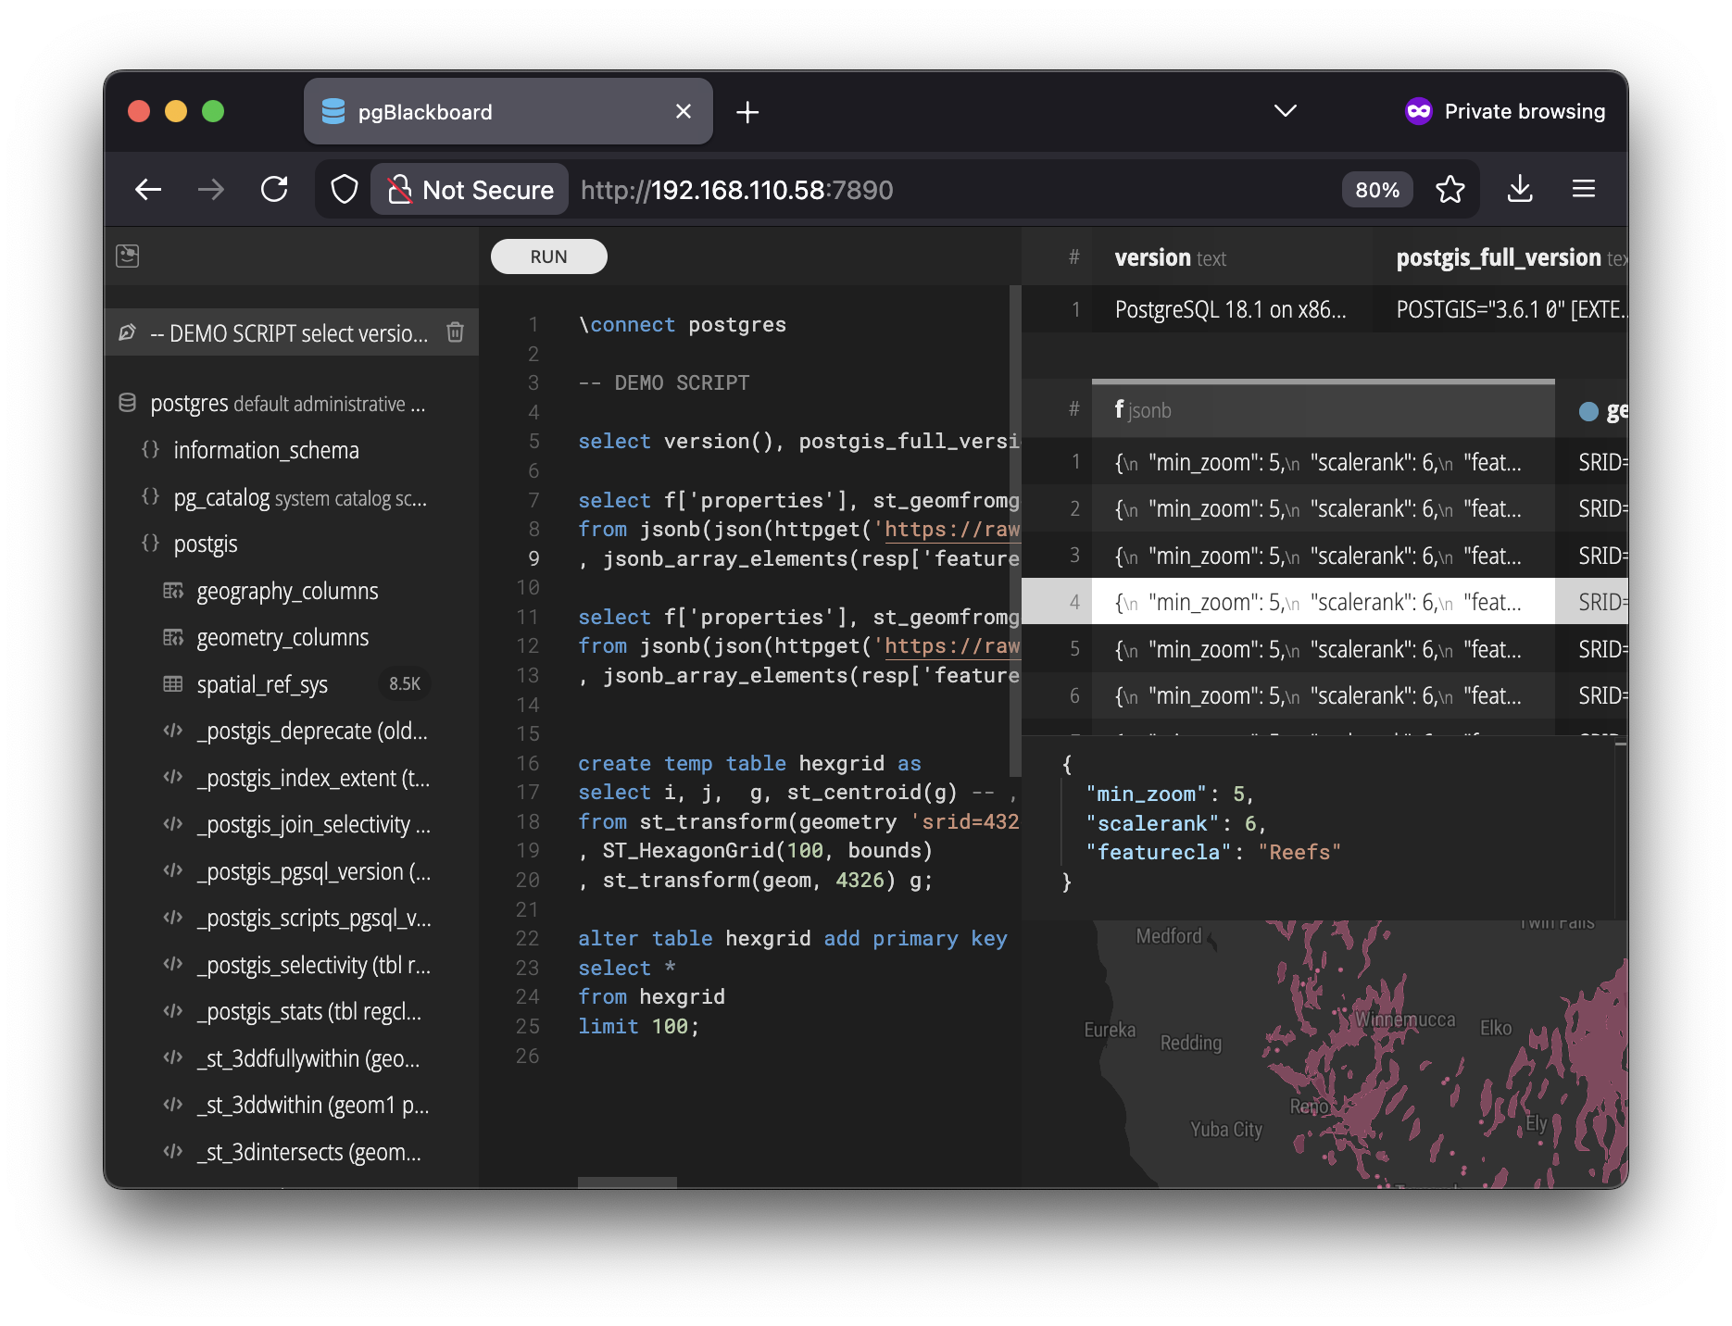Click the postgres database icon
The height and width of the screenshot is (1326, 1732).
click(x=128, y=403)
